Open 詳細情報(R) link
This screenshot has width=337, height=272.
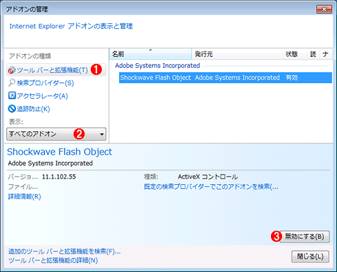[24, 196]
